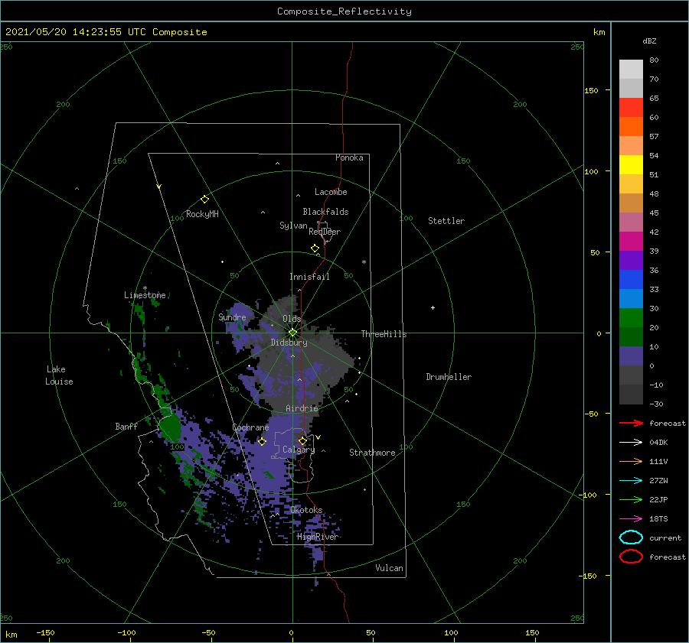Click the ThreeHills town label
This screenshot has width=689, height=643.
384,334
